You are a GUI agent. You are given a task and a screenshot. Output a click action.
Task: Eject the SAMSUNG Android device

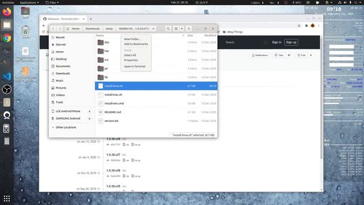pyautogui.click(x=89, y=118)
